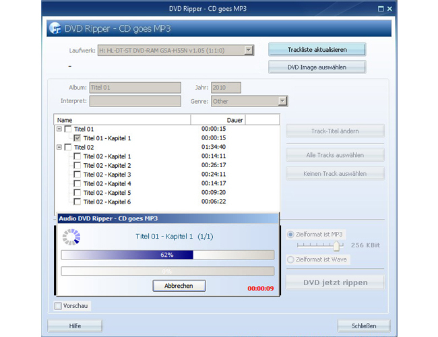
Task: Select Zielformat ist Wave radio button
Action: pyautogui.click(x=290, y=259)
